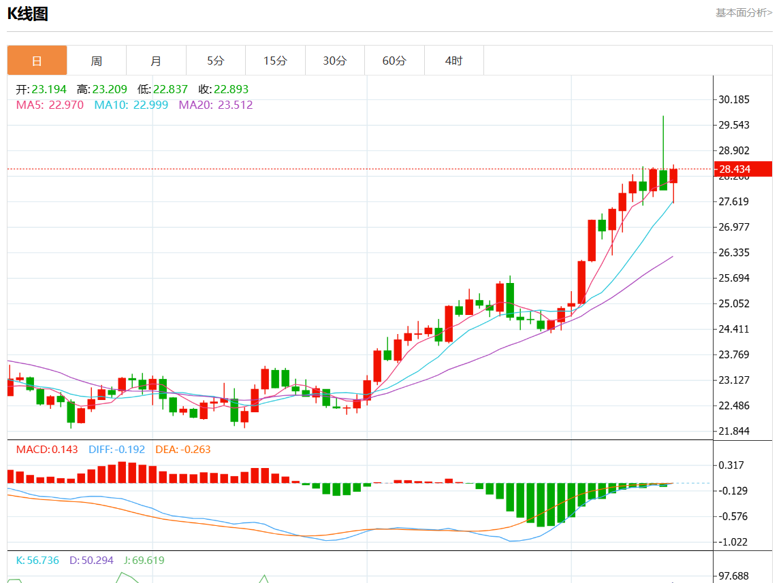Click the green J value label

(144, 561)
